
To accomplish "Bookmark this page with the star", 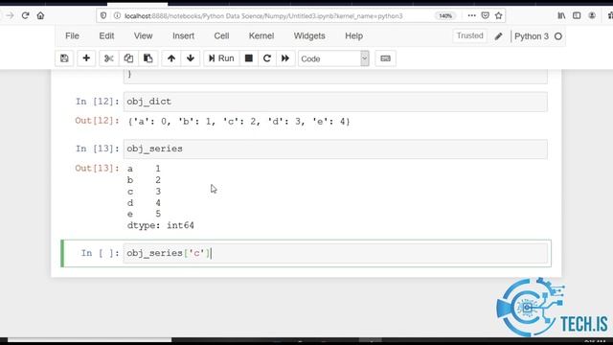I will [498, 15].
